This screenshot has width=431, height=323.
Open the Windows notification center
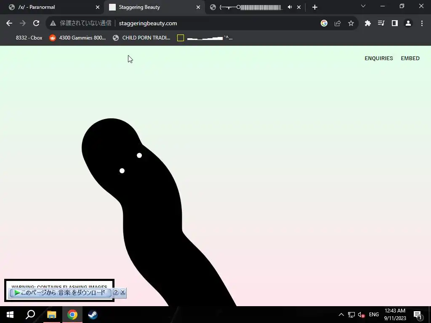click(x=418, y=315)
